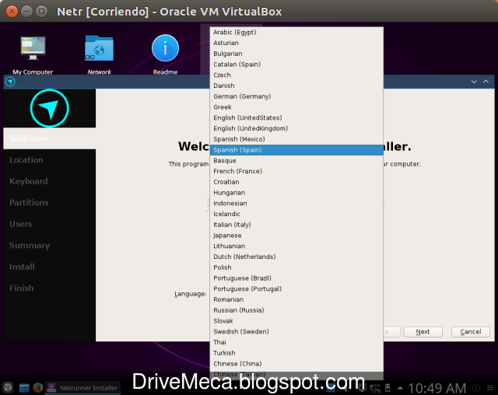Go to Finish step in sidebar
The width and height of the screenshot is (498, 395).
50,288
